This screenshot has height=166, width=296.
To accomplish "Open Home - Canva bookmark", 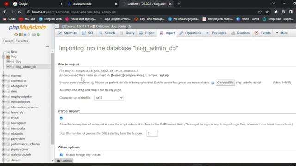I will 248,19.
